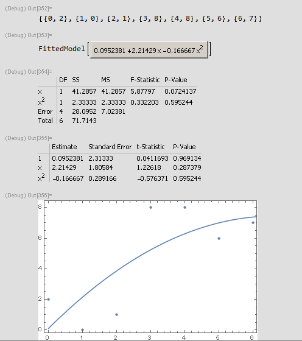Click the x-axis tick label 3

pyautogui.click(x=150, y=337)
